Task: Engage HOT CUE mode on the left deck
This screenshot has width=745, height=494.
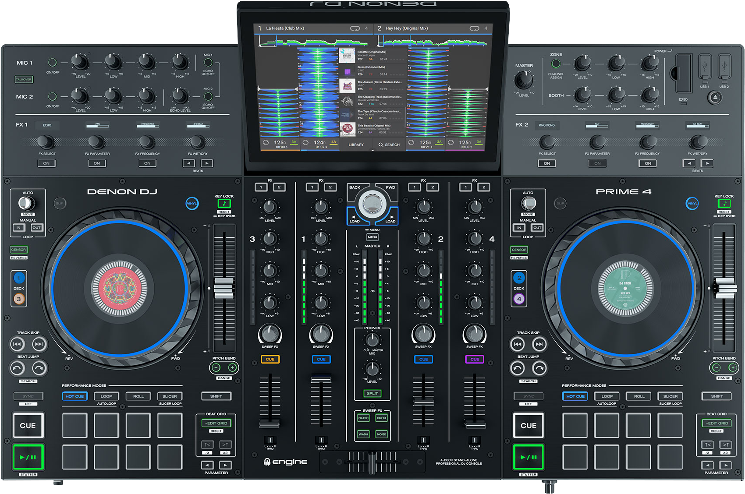Action: click(75, 396)
